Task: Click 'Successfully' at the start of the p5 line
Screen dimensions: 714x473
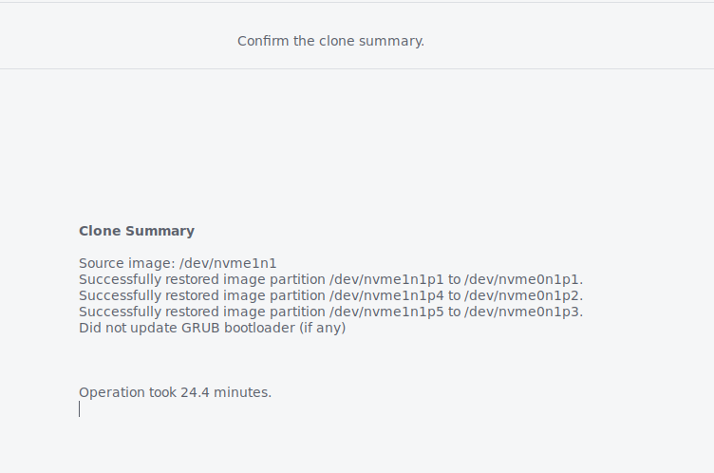Action: 121,312
